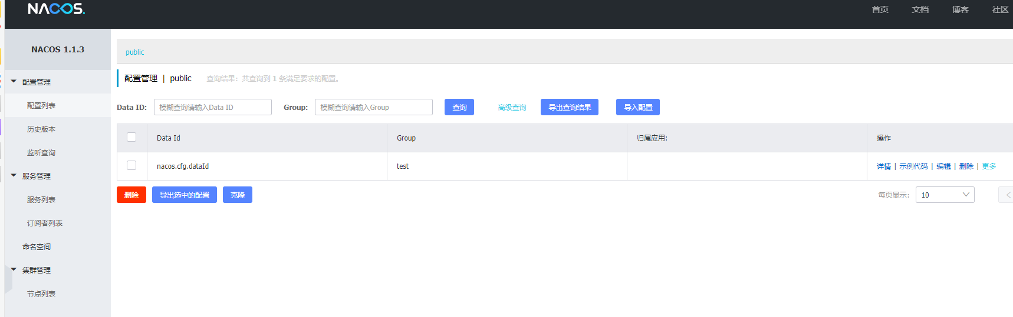Image resolution: width=1013 pixels, height=317 pixels.
Task: Click the 克隆 button
Action: coord(238,195)
